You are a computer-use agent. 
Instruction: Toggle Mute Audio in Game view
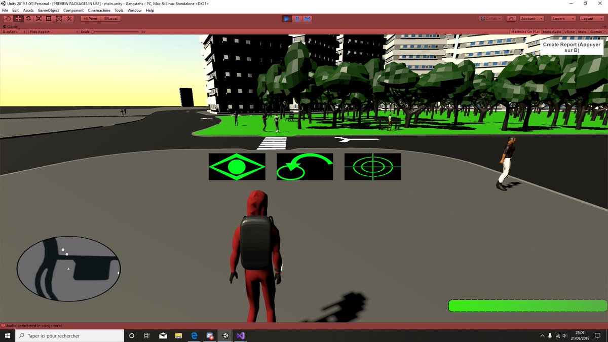click(x=552, y=32)
